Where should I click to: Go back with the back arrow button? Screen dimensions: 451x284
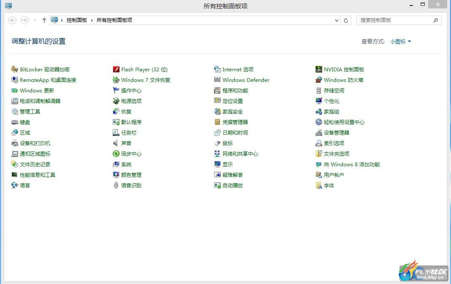(12, 20)
